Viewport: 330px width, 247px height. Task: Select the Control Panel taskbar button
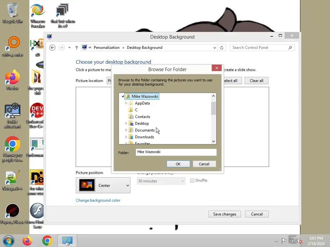[x=67, y=241]
